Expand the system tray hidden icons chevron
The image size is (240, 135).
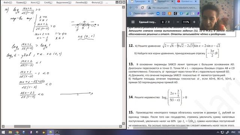click(x=218, y=132)
